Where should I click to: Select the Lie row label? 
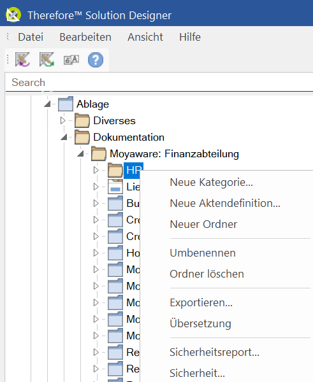coord(133,187)
